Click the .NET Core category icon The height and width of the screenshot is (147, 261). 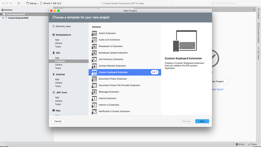coord(54,92)
